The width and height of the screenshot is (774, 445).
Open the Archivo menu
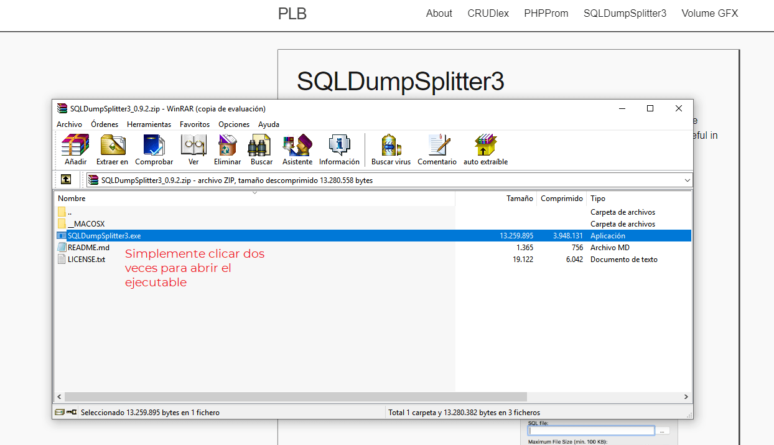pyautogui.click(x=69, y=124)
